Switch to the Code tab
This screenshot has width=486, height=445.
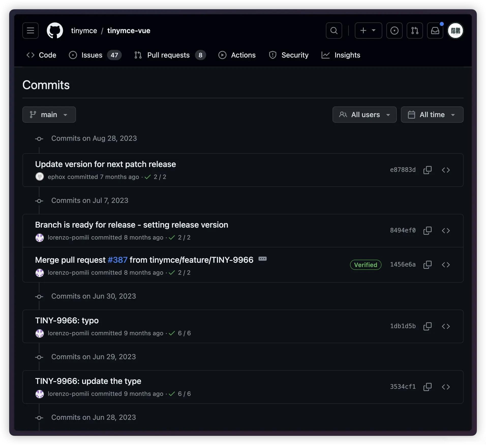(x=41, y=55)
